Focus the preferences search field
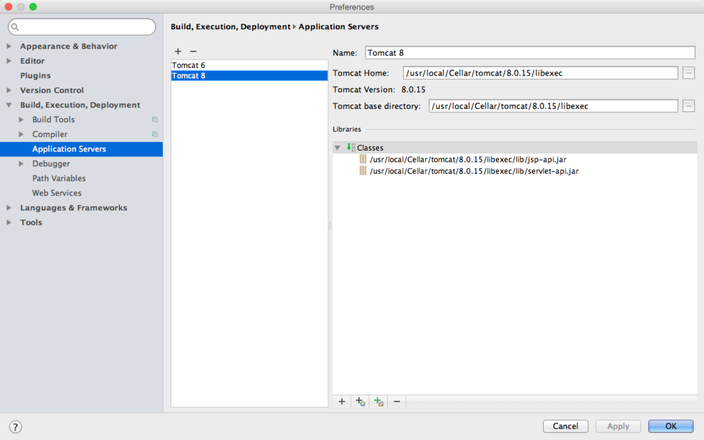 click(81, 27)
